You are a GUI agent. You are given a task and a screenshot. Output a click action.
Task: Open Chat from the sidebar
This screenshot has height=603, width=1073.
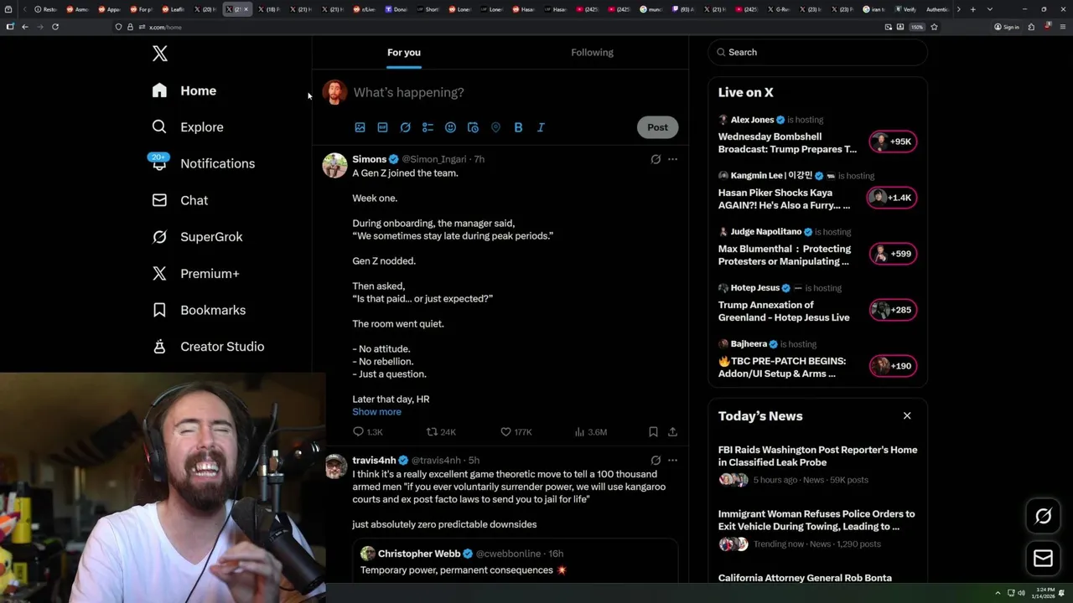pyautogui.click(x=180, y=200)
